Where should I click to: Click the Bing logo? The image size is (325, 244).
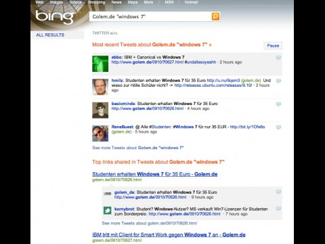pyautogui.click(x=55, y=17)
